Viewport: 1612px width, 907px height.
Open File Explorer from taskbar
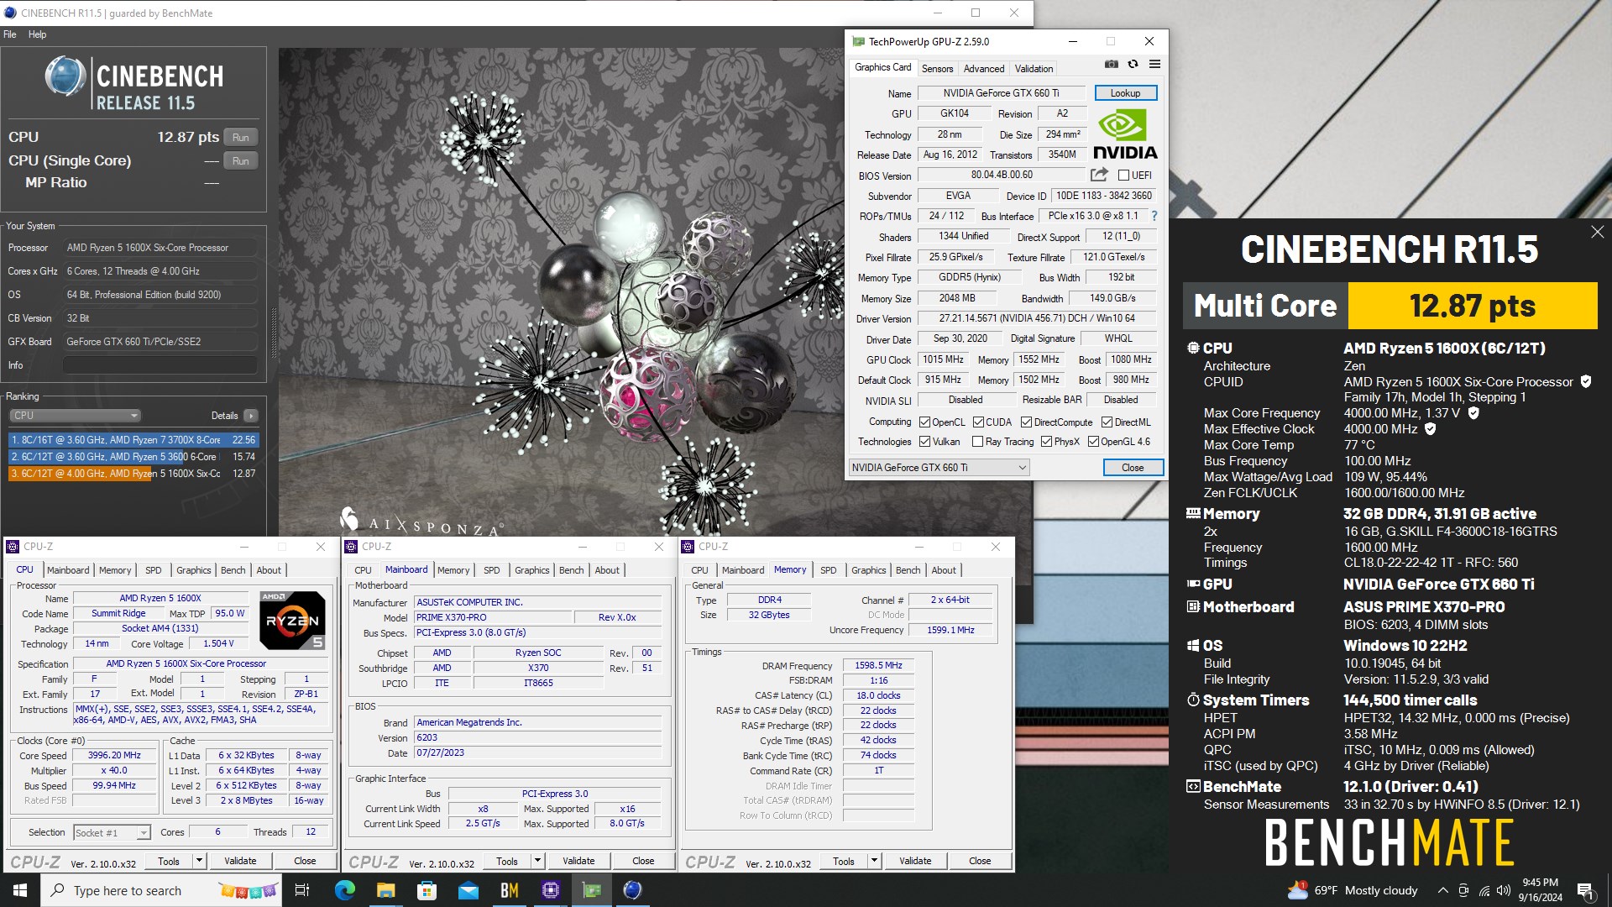(385, 890)
